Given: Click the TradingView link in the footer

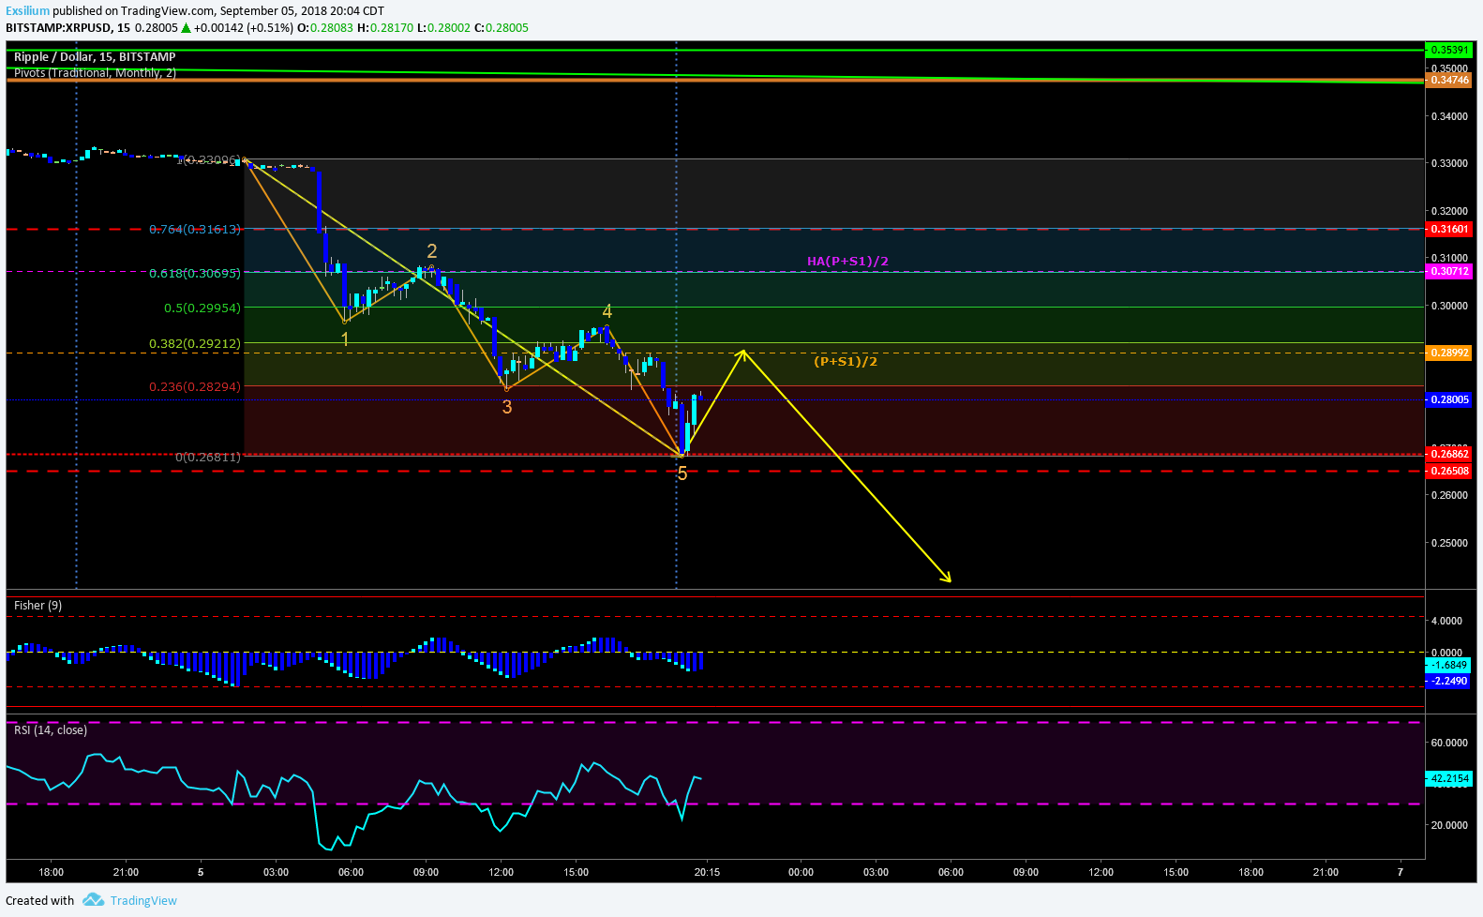Looking at the screenshot, I should tap(143, 900).
